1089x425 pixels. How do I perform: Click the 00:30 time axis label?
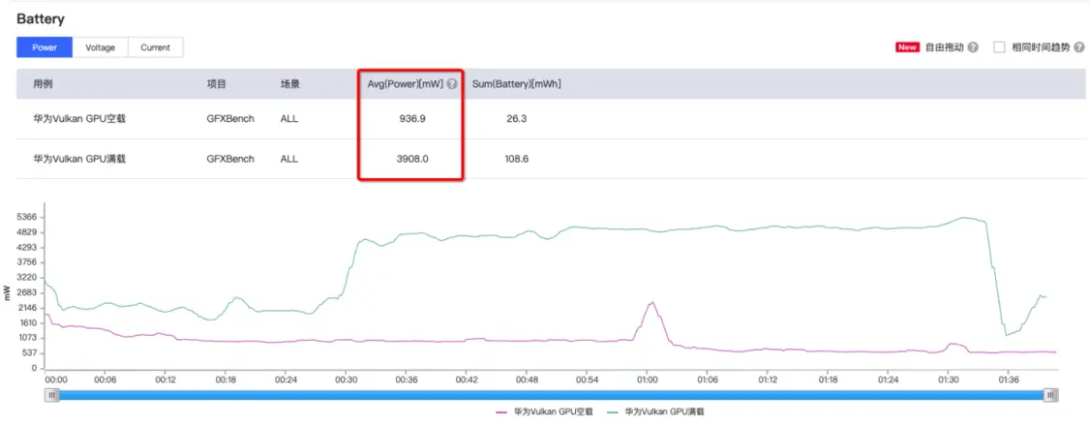[346, 379]
